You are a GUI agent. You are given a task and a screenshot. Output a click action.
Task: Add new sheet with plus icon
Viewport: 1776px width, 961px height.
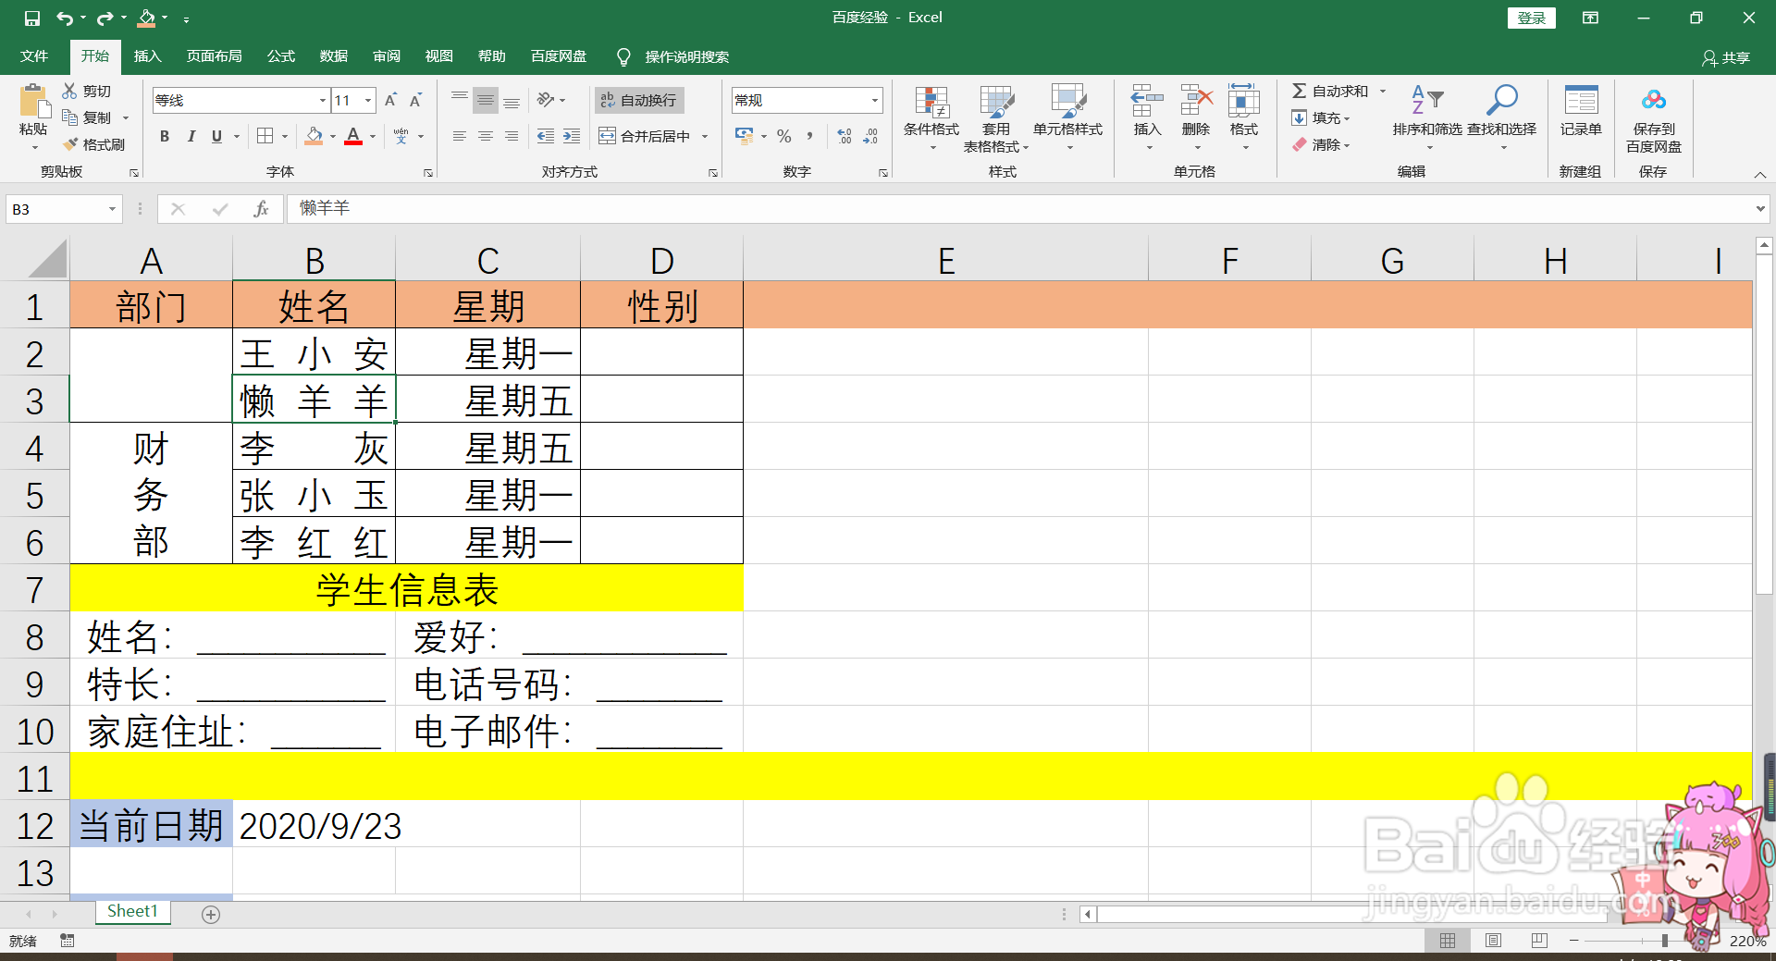pos(211,914)
